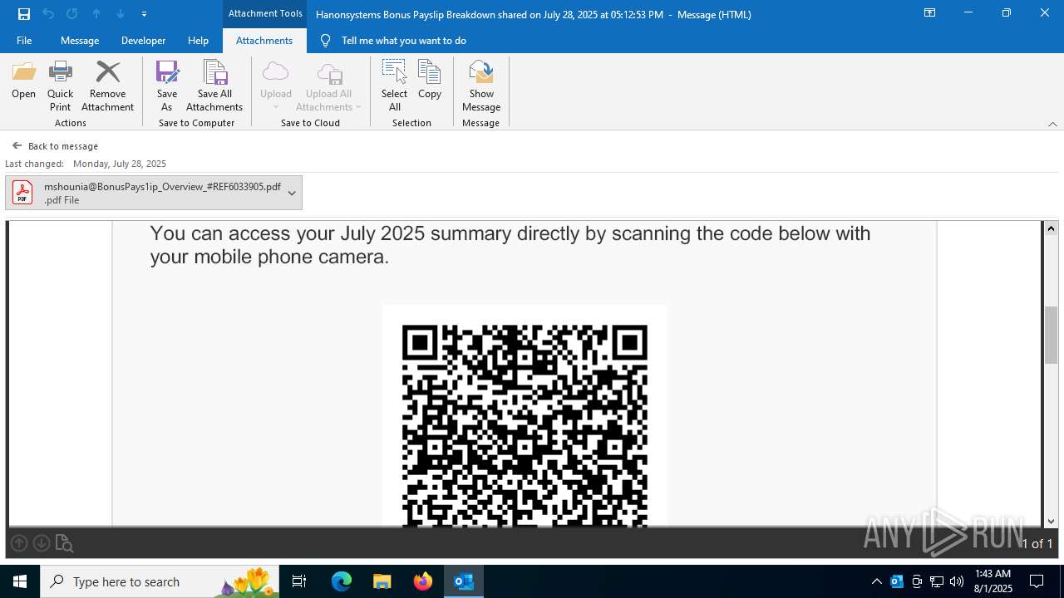Open the notifications action center
Image resolution: width=1064 pixels, height=598 pixels.
[x=1037, y=581]
